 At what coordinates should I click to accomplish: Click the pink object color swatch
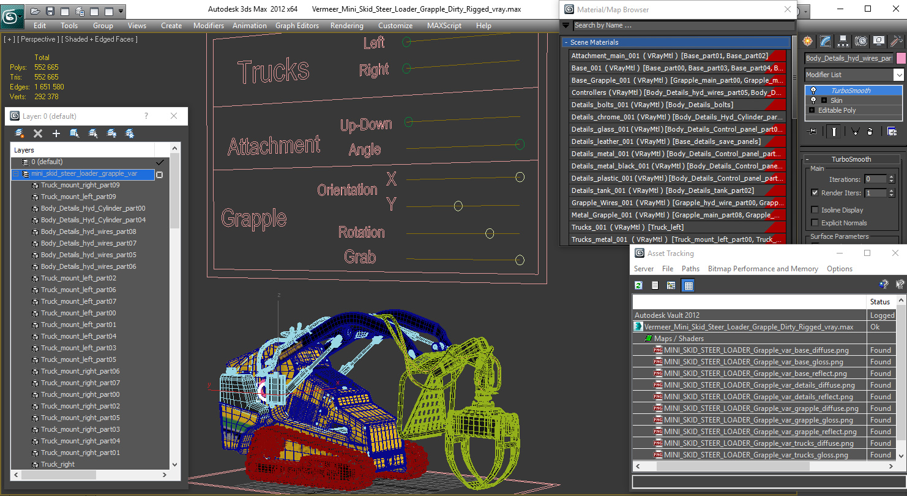coord(901,58)
